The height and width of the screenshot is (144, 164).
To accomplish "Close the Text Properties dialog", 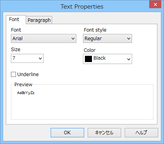I will click(x=155, y=4).
